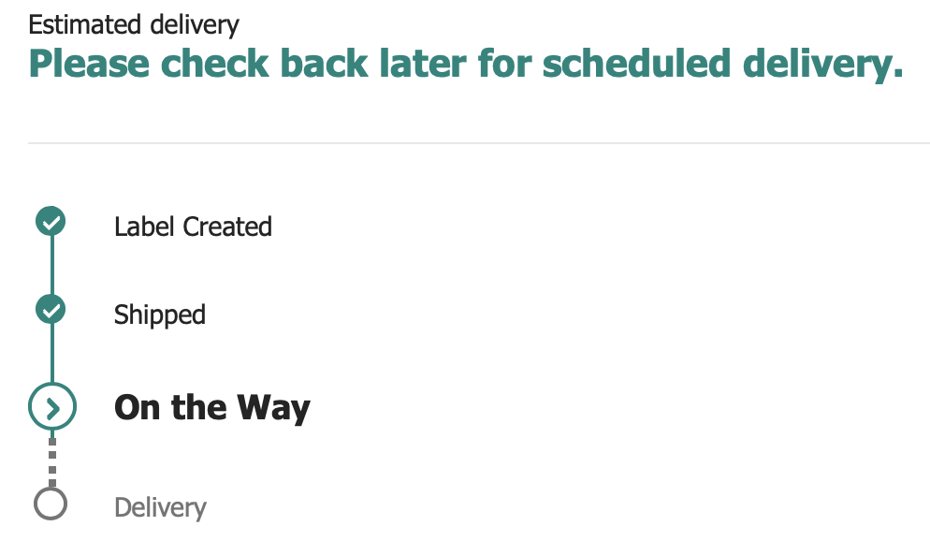Click the empty Delivery circle icon
This screenshot has width=930, height=541.
(x=51, y=504)
